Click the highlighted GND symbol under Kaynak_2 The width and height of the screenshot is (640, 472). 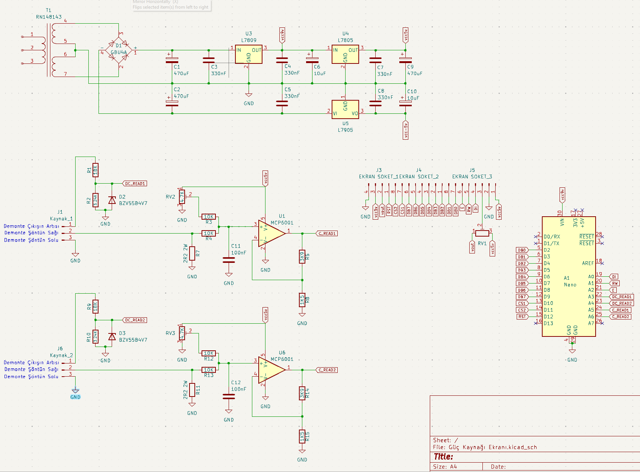coord(75,393)
